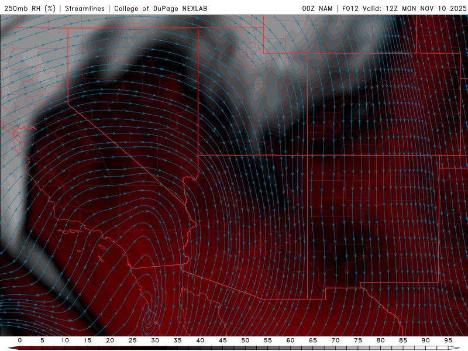This screenshot has width=468, height=351.
Task: Click the 55 value on color scale
Action: click(268, 340)
